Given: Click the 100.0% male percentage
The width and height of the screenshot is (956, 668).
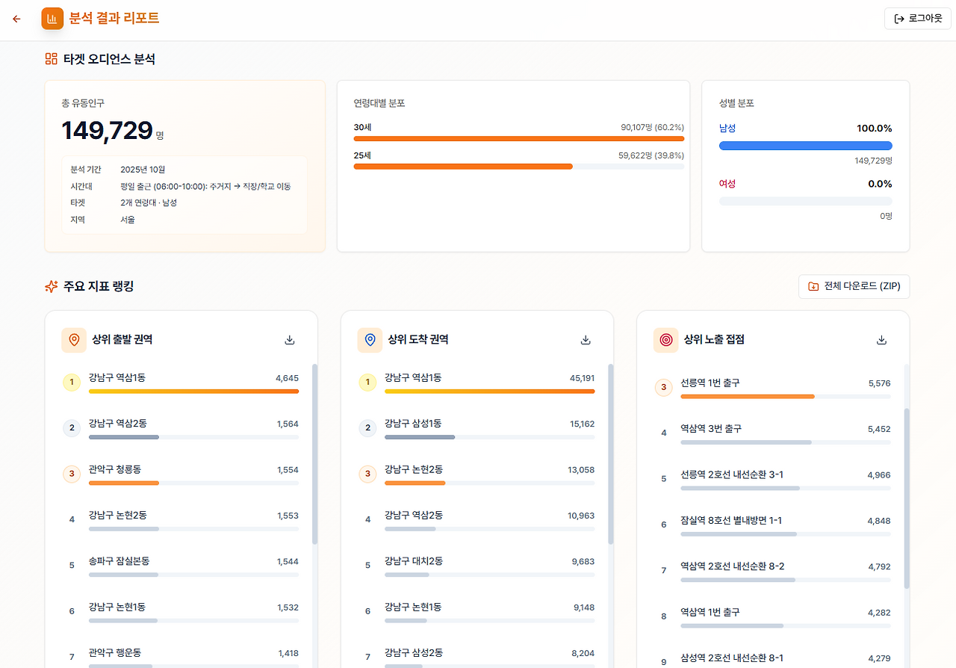Looking at the screenshot, I should 874,129.
